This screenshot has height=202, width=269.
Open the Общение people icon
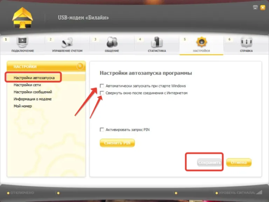click(x=112, y=42)
